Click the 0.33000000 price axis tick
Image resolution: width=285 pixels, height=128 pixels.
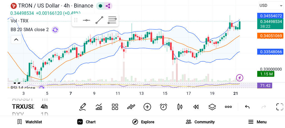click(x=271, y=69)
